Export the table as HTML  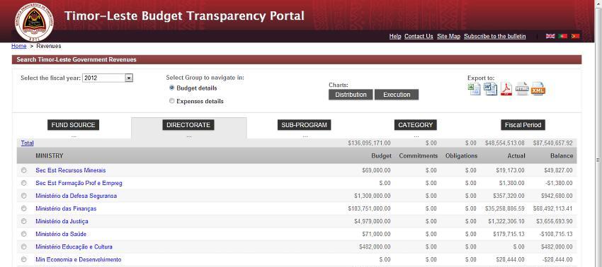click(522, 89)
